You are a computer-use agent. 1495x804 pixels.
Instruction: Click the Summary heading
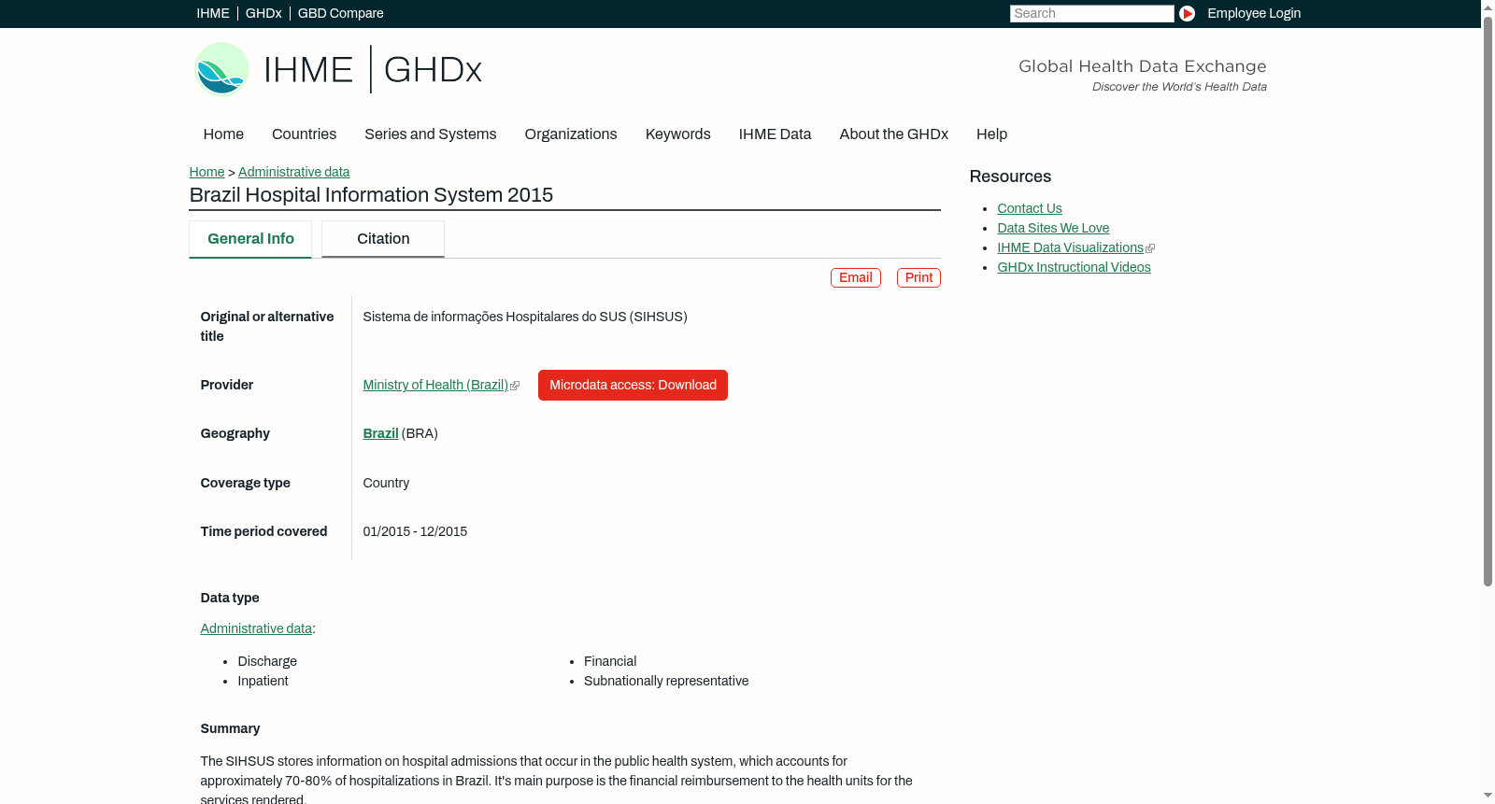point(230,728)
